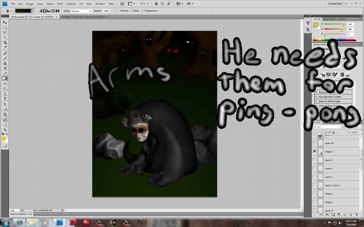The width and height of the screenshot is (364, 227).
Task: Choose Angle Gradient style
Action: 49,11
